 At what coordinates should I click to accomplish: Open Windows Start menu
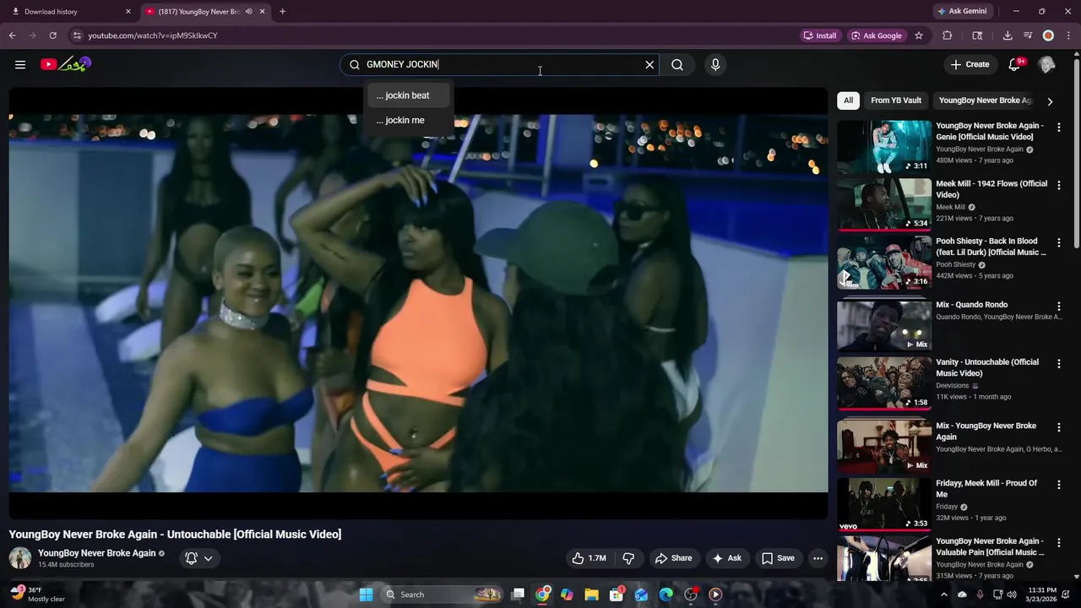[x=366, y=594]
